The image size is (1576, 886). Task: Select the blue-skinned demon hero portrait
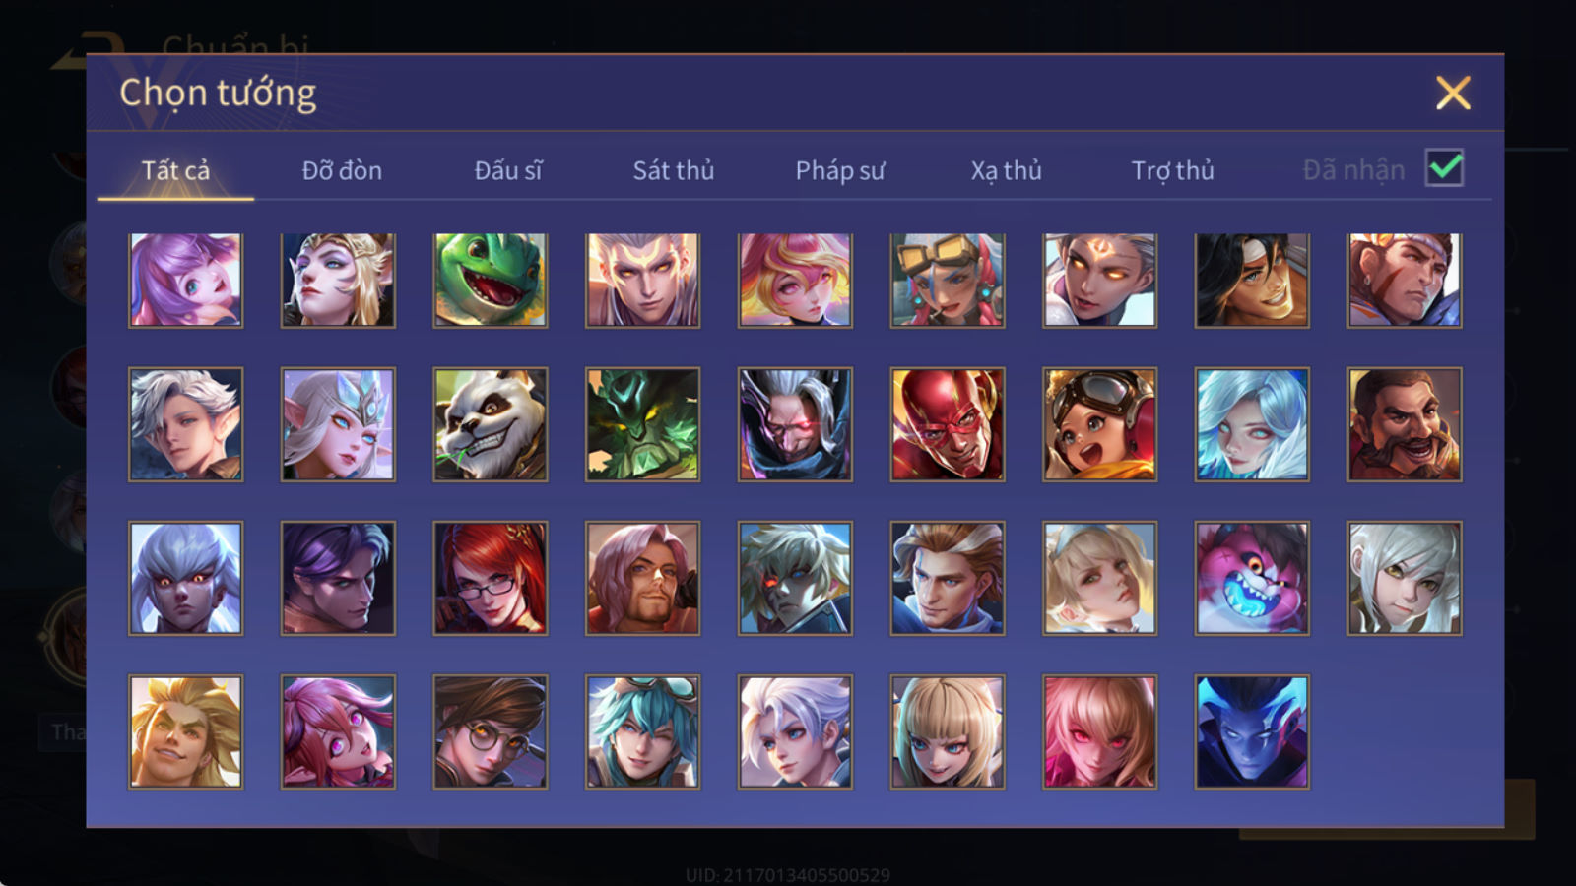[x=1252, y=731]
